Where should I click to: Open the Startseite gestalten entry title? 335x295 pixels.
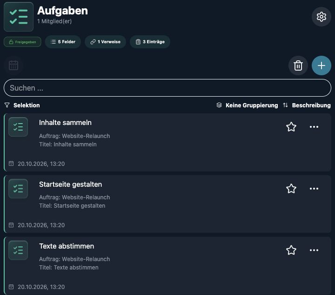pos(71,184)
